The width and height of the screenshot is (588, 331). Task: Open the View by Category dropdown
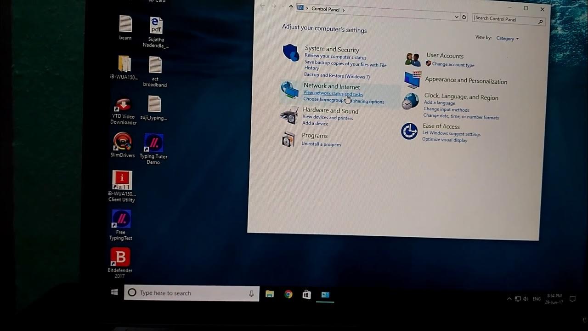pyautogui.click(x=508, y=39)
